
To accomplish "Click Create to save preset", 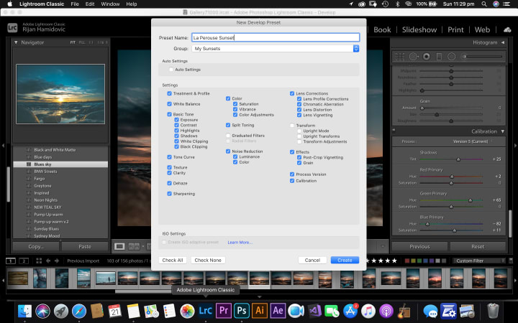I will coord(345,260).
